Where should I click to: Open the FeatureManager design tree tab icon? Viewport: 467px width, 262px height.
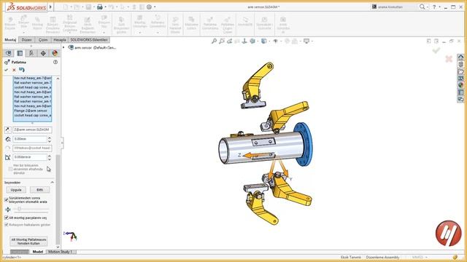8,53
